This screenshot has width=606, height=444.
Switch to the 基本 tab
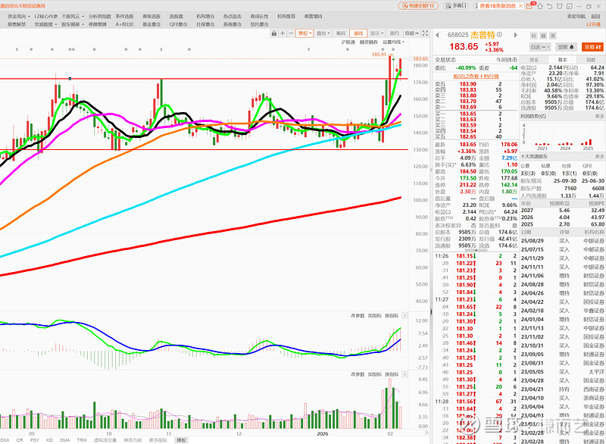coord(562,60)
